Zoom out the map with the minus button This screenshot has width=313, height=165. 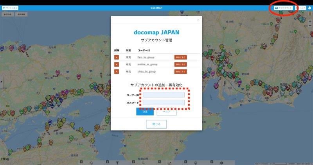coord(310,25)
